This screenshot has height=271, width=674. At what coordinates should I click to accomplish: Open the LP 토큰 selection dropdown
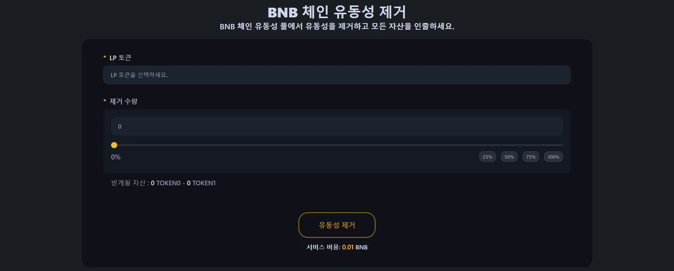[x=337, y=75]
